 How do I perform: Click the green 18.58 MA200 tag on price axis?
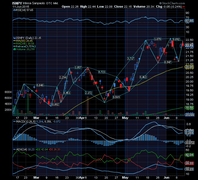(x=189, y=108)
